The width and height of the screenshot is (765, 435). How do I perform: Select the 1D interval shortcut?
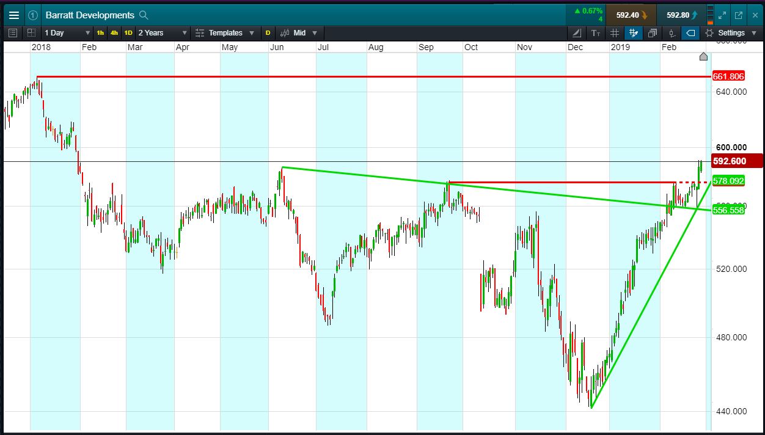(x=128, y=33)
